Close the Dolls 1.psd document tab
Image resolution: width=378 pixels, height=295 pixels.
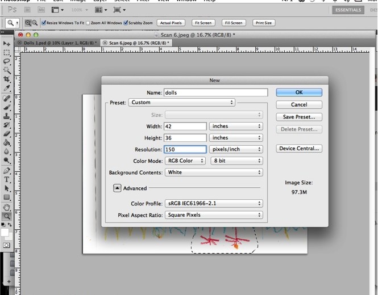pos(19,43)
